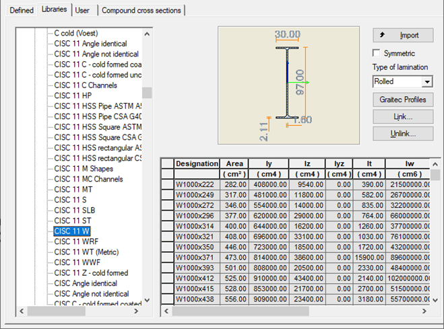The width and height of the screenshot is (444, 329).
Task: Select CISC 11 C Channels library
Action: (86, 85)
